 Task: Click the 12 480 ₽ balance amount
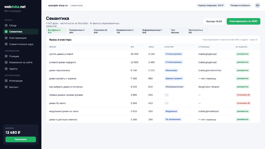pyautogui.click(x=13, y=132)
